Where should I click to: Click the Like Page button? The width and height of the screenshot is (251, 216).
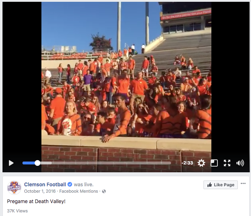pyautogui.click(x=221, y=185)
